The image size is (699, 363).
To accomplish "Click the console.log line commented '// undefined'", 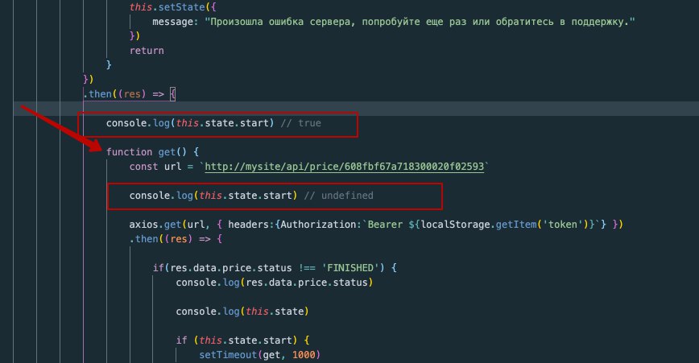I will point(251,196).
